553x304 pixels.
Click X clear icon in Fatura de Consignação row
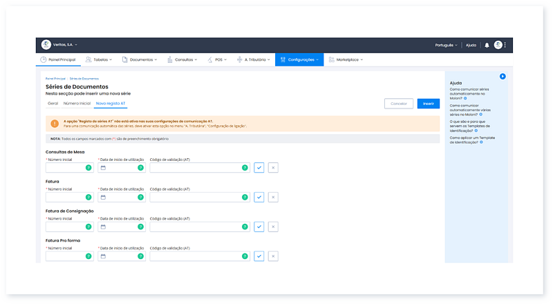[273, 227]
